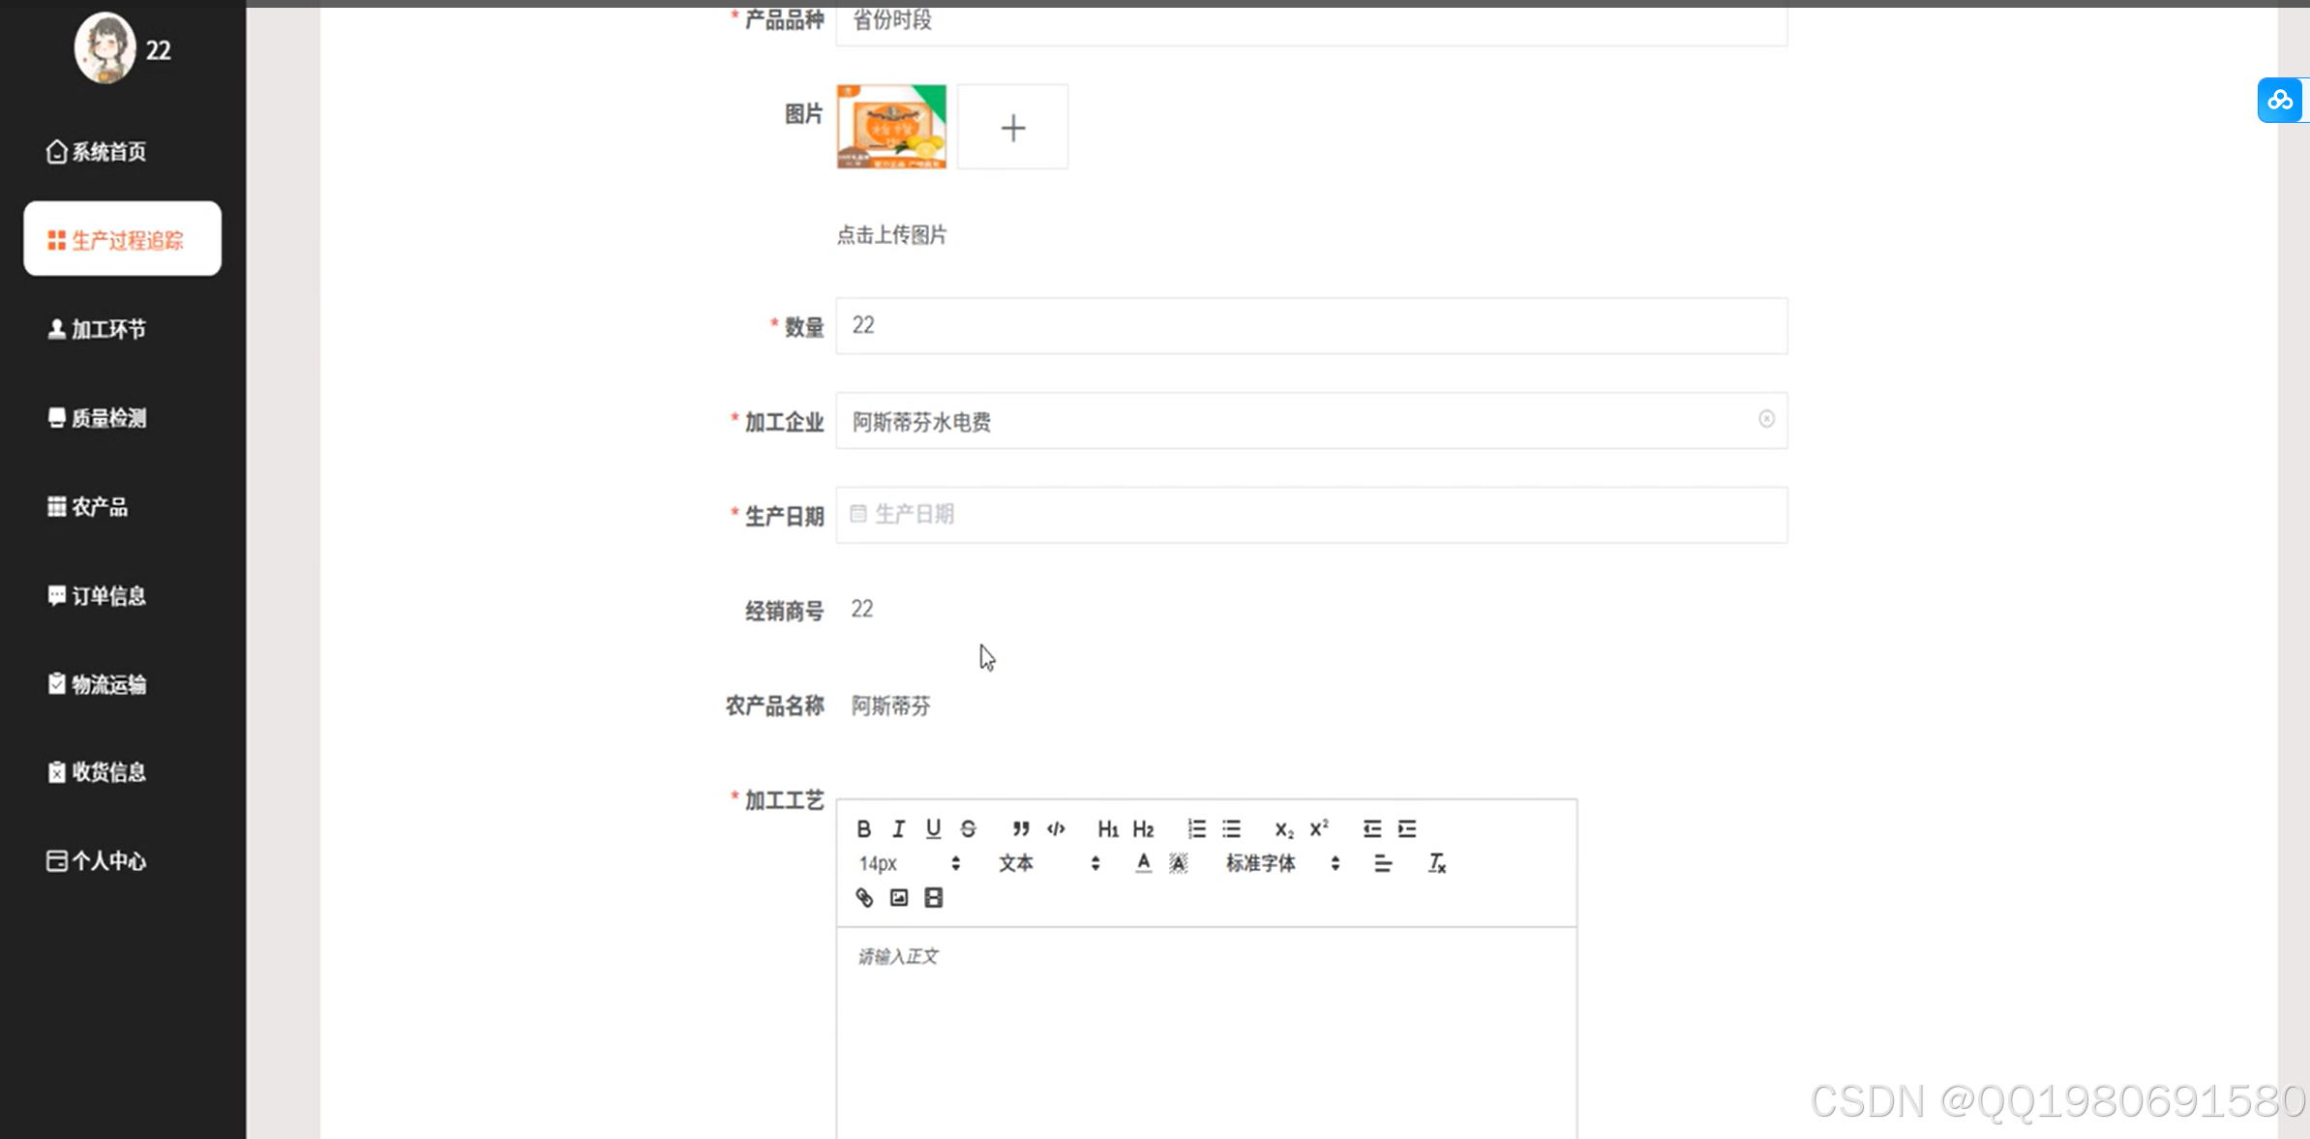Apply italic formatting in the editor toolbar
This screenshot has height=1139, width=2310.
(x=898, y=828)
